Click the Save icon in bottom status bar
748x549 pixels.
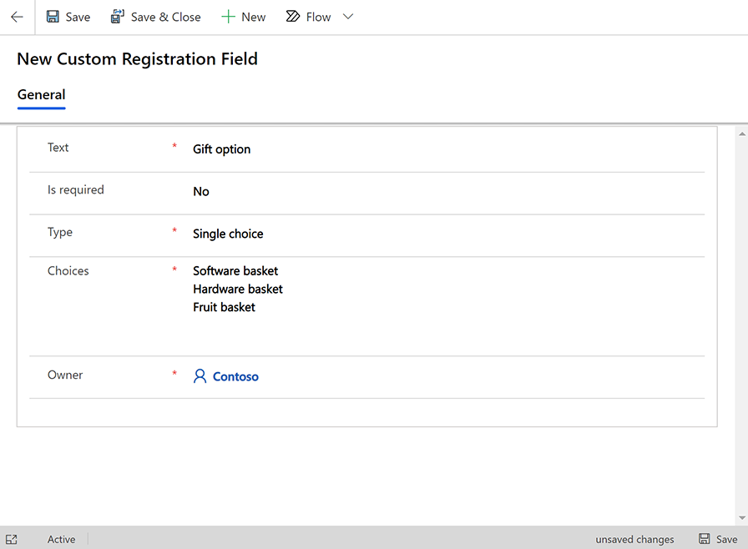pyautogui.click(x=705, y=539)
